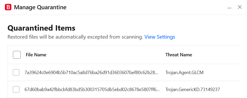The width and height of the screenshot is (247, 98).
Task: Click the 'Restored files will be automatically excepted' sentence
Action: click(75, 37)
